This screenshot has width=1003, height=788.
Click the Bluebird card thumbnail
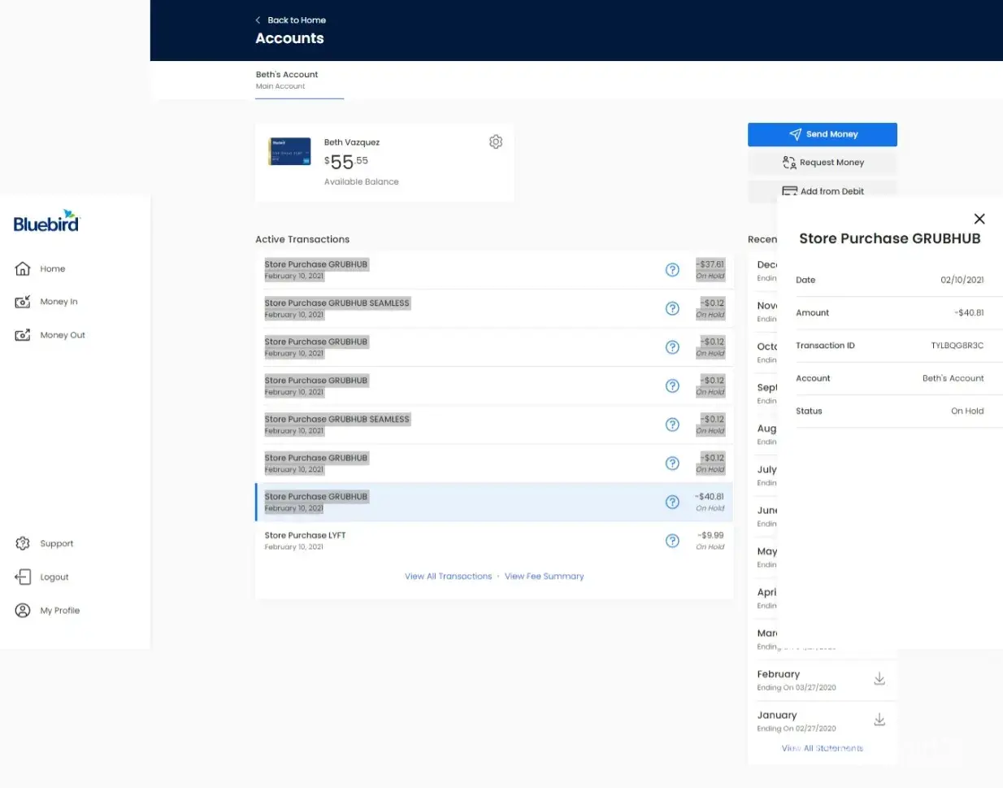289,152
